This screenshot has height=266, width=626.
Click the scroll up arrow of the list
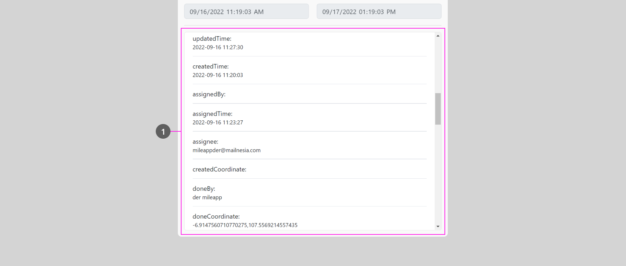tap(438, 36)
